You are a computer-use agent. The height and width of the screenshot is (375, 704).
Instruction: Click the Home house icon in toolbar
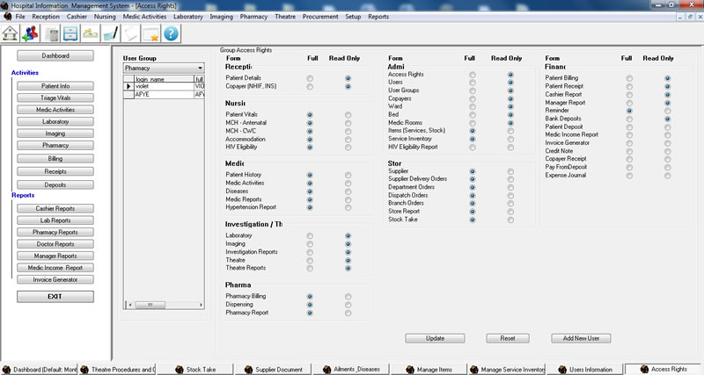11,33
